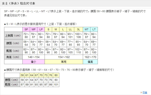The height and width of the screenshot is (95, 151).
Task: Click the yellow 70 waist-size header cell
Action: (41, 75)
